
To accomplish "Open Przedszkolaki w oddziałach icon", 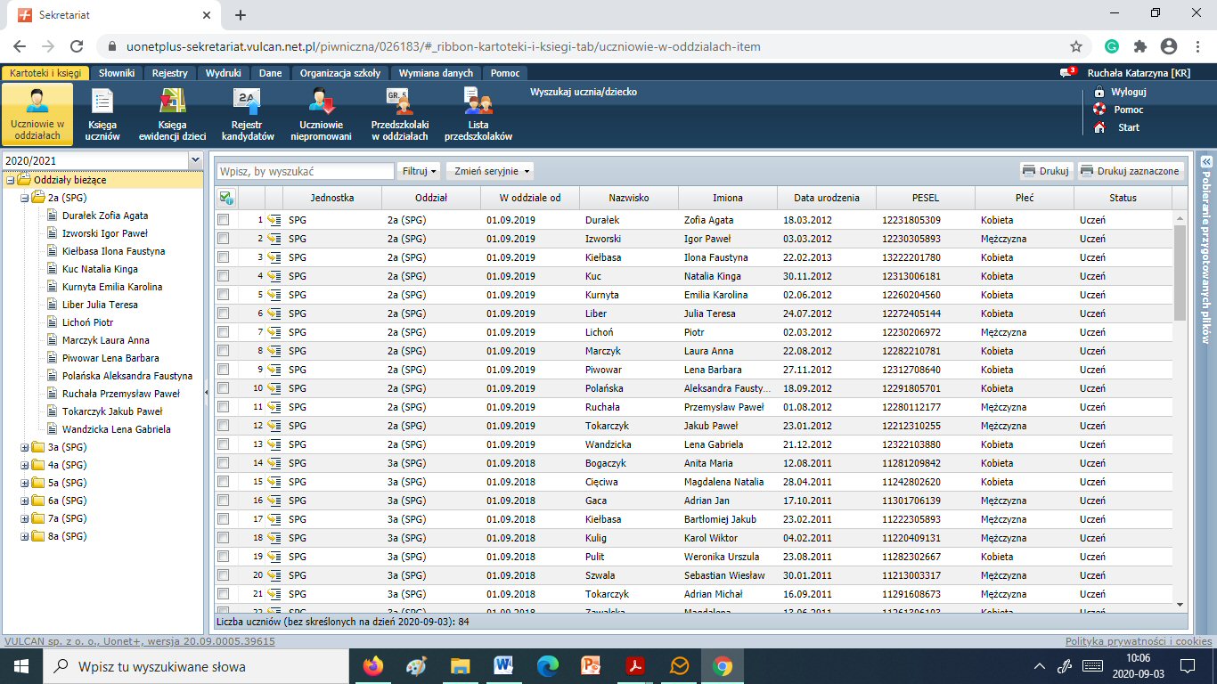I will (x=399, y=102).
